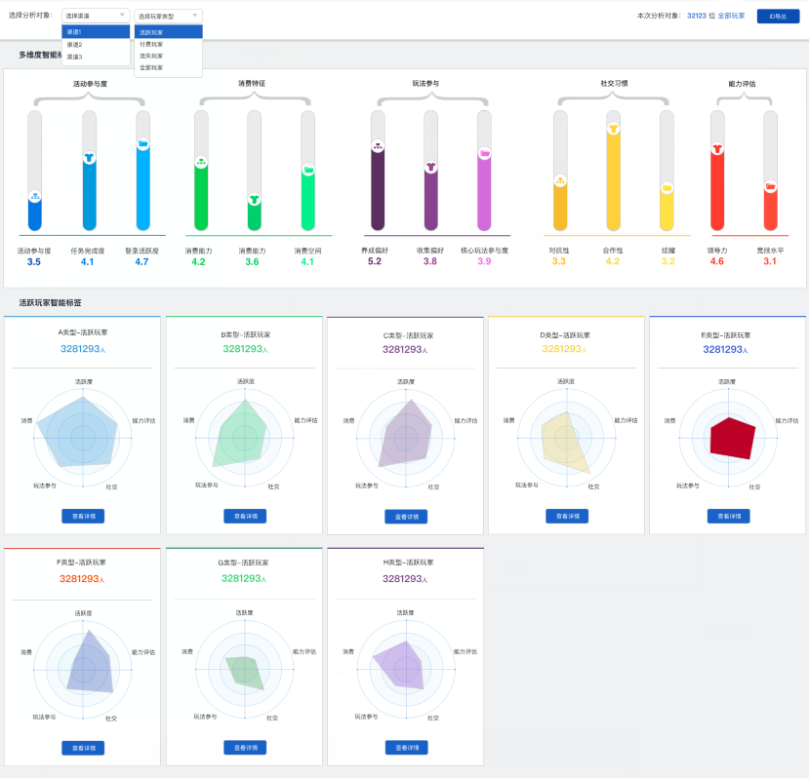Click the folder icon on 登录活跃度 bar

143,143
